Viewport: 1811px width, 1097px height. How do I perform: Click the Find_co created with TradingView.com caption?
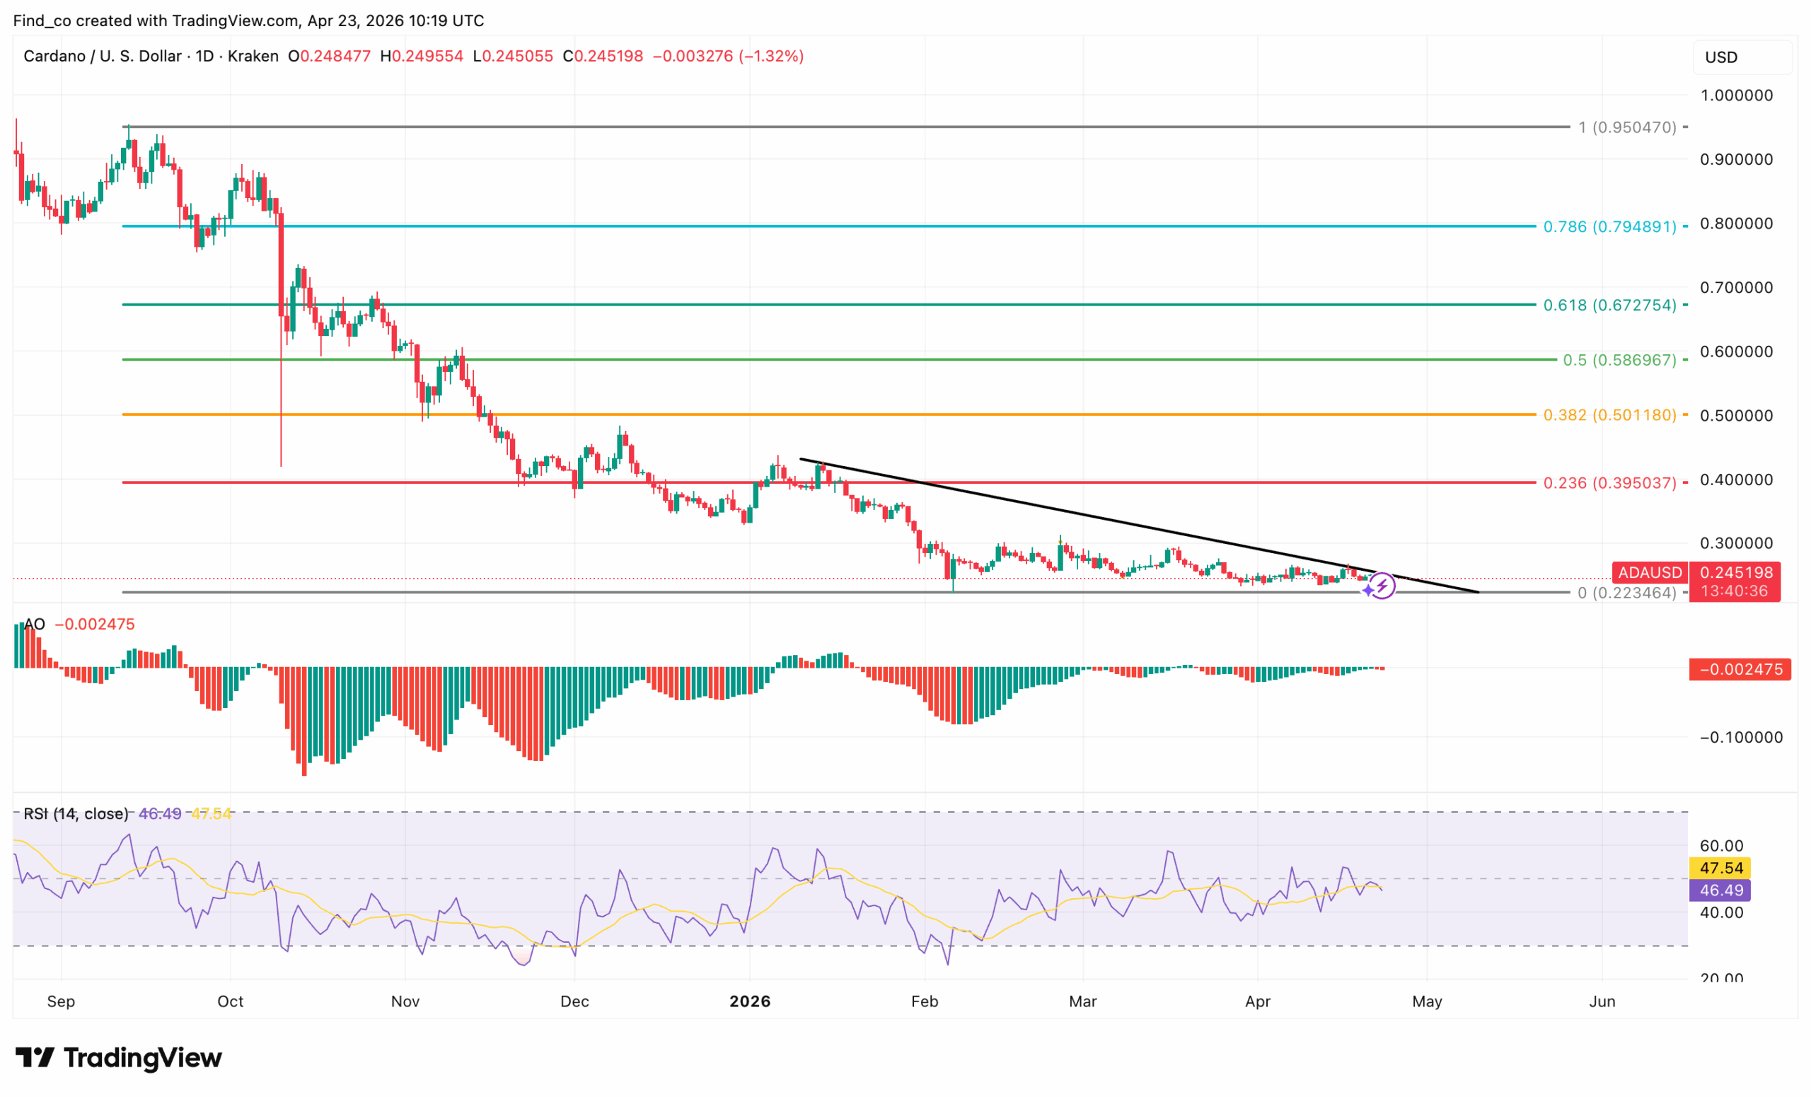pos(248,21)
